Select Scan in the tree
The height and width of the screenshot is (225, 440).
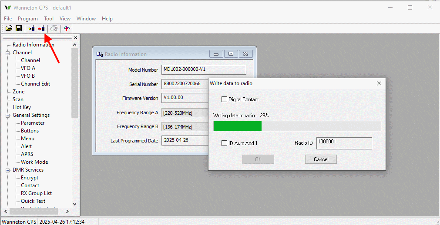18,99
